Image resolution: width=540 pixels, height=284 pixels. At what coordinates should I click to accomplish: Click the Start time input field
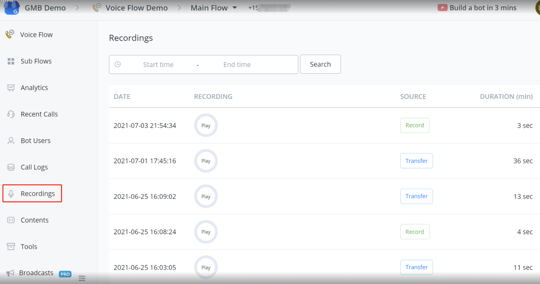[x=158, y=65]
